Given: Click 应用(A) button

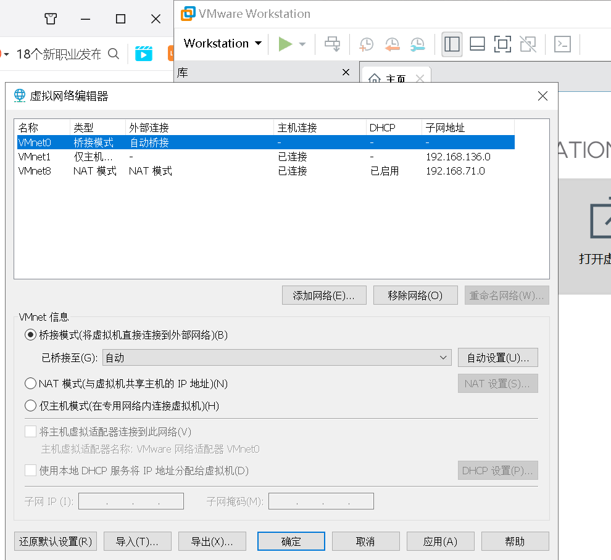Looking at the screenshot, I should pyautogui.click(x=441, y=541).
